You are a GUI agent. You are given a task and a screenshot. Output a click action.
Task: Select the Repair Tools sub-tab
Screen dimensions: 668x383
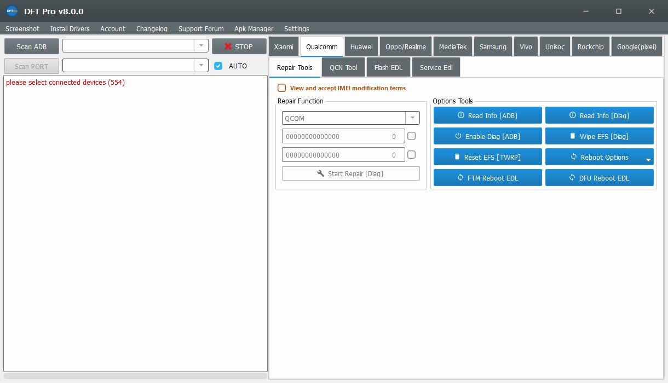click(295, 67)
